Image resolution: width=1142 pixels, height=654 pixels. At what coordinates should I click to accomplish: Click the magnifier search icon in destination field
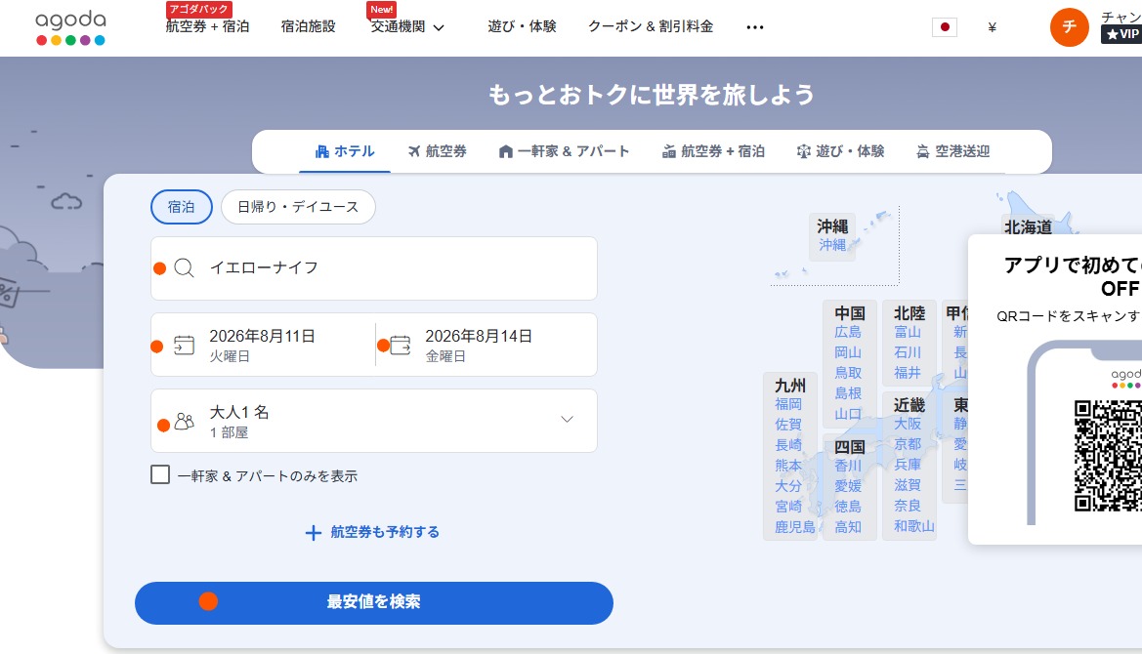pos(185,267)
